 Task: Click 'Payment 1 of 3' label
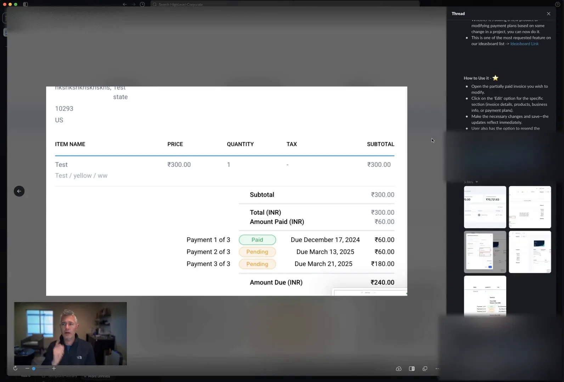pyautogui.click(x=208, y=240)
